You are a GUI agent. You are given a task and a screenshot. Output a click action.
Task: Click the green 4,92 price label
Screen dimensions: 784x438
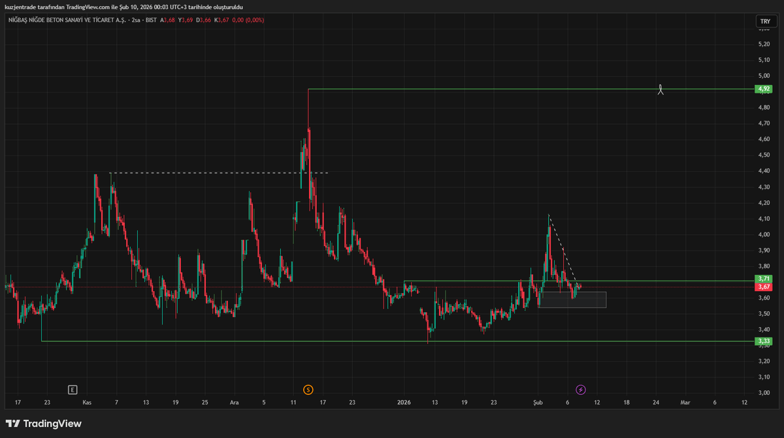(x=764, y=89)
